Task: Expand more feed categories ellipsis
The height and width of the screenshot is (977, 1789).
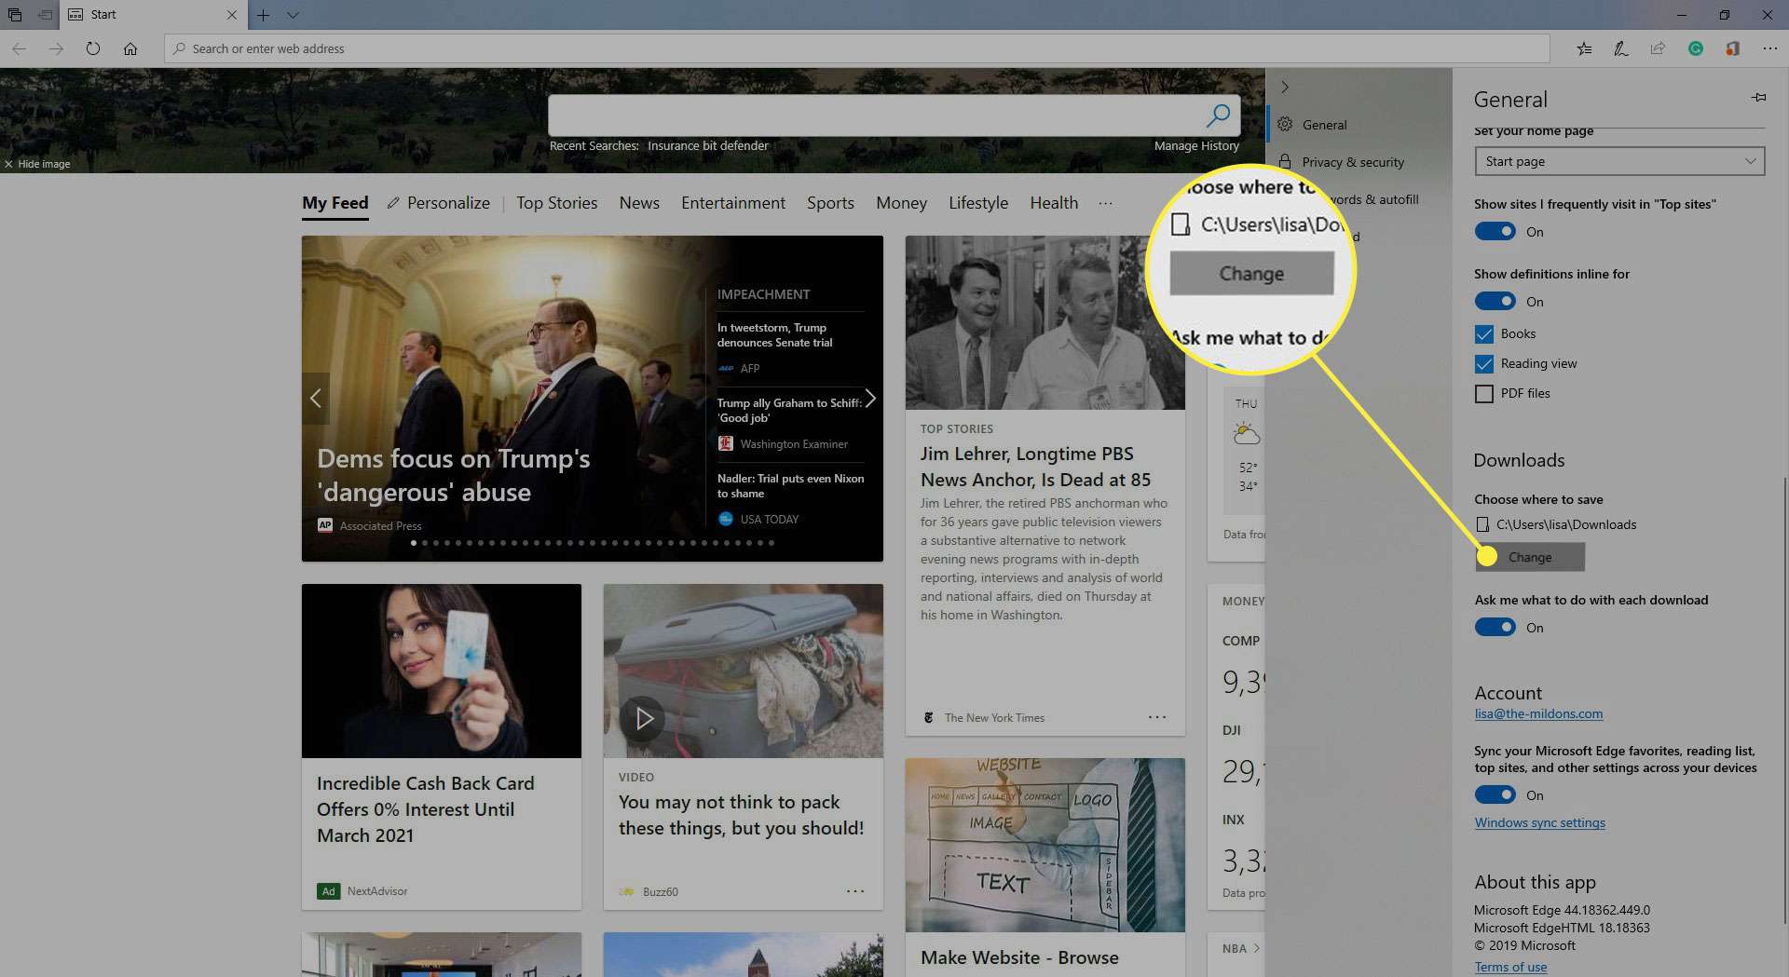Action: pos(1105,203)
